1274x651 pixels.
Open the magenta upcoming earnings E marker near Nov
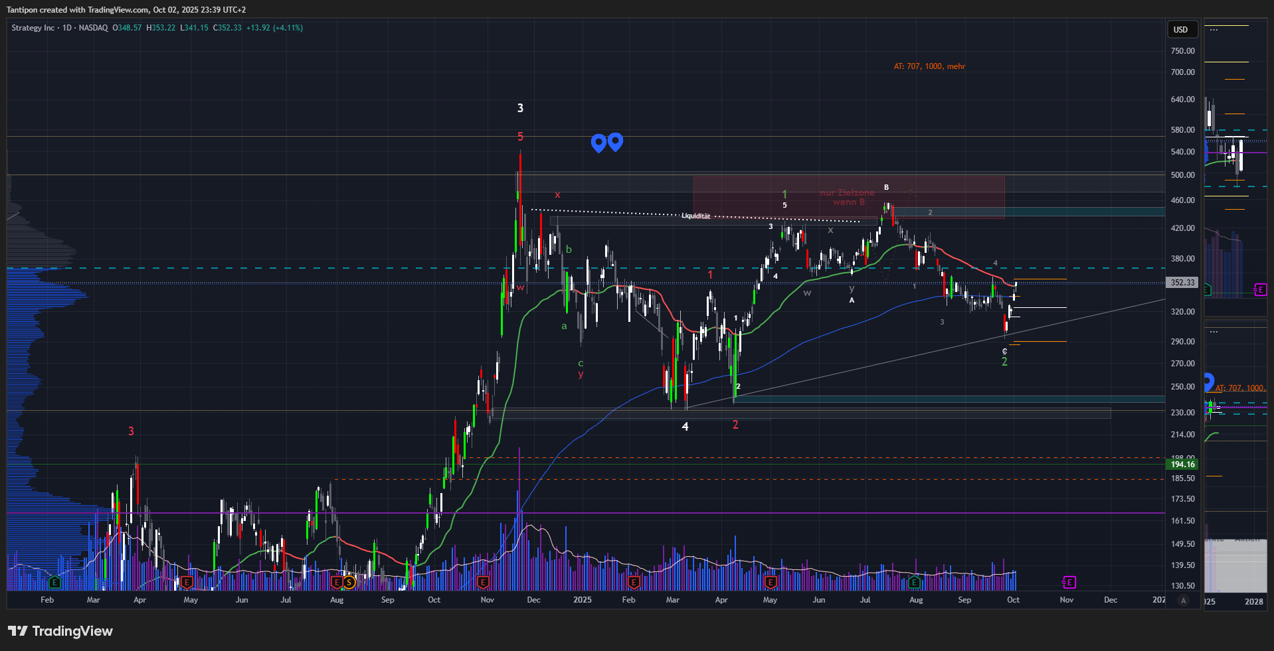(1069, 582)
